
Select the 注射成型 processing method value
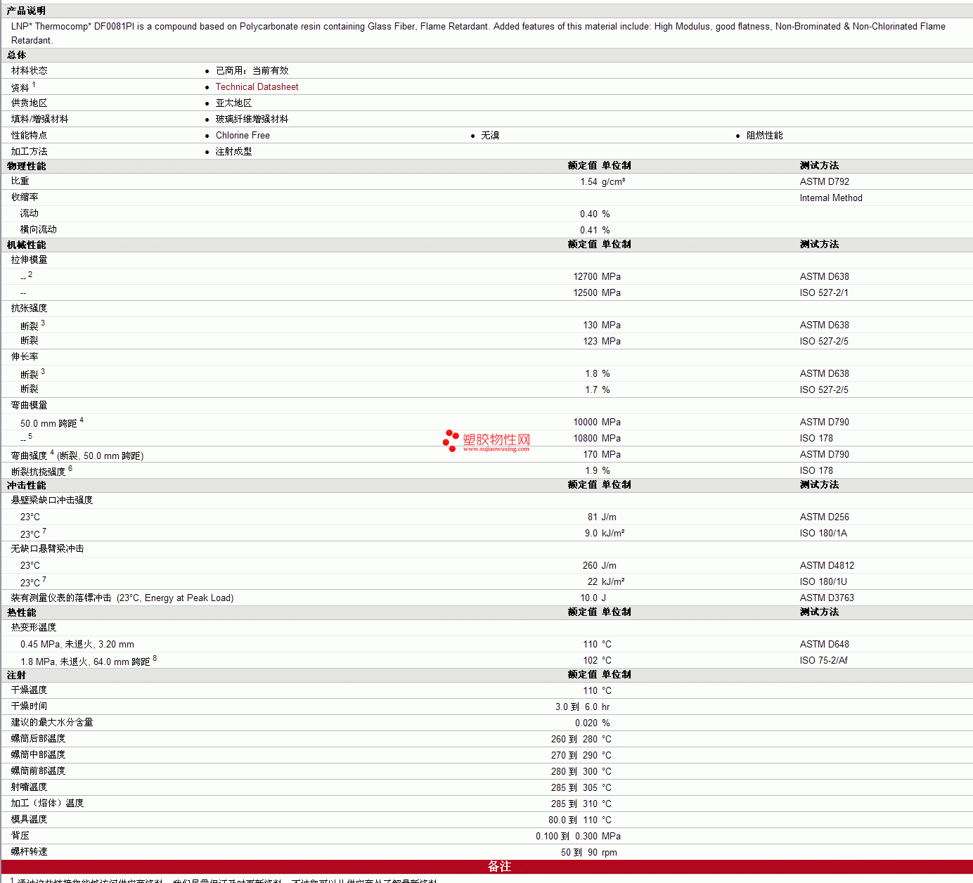point(233,151)
